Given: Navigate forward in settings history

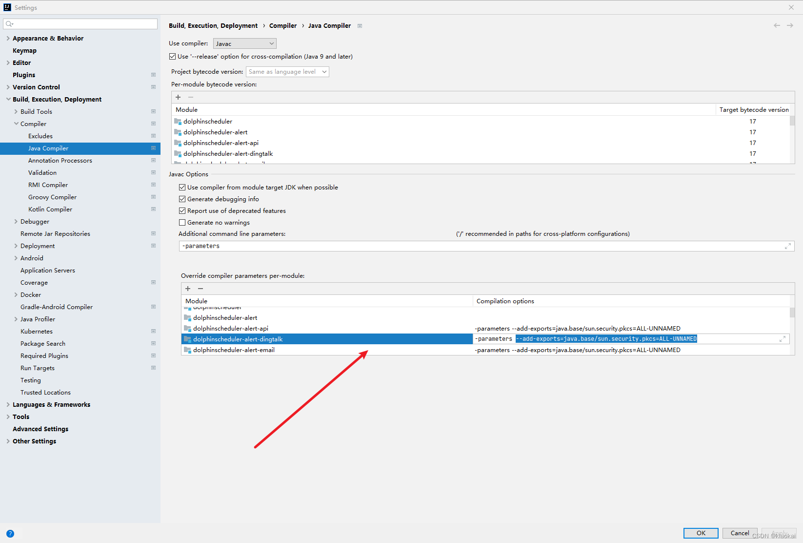Looking at the screenshot, I should (790, 25).
